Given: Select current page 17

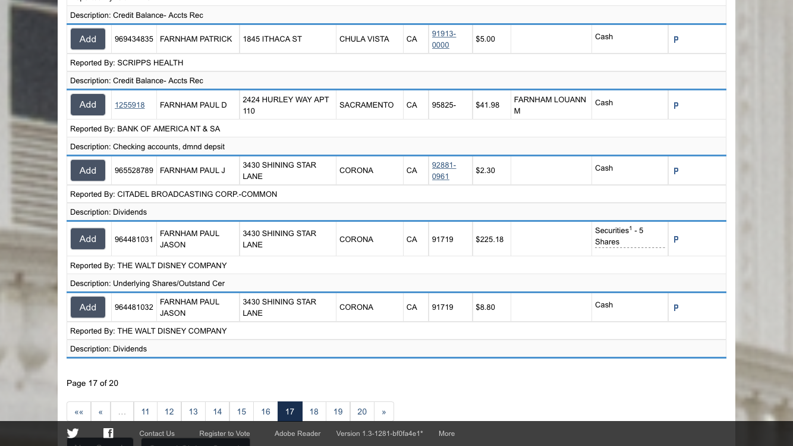Looking at the screenshot, I should click(x=290, y=412).
